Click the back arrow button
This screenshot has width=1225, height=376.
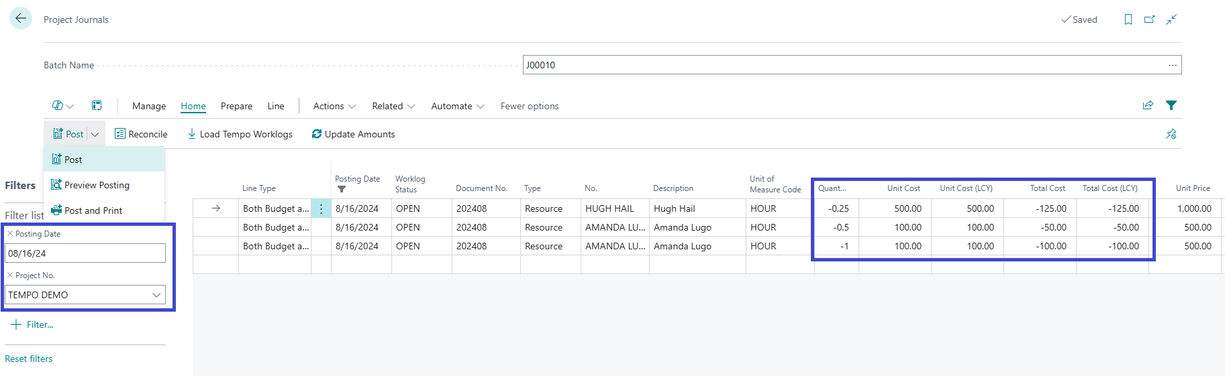click(x=21, y=19)
